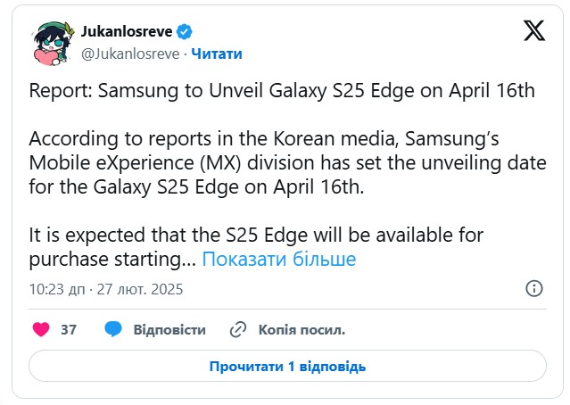Follow the account via Читати

coord(217,54)
